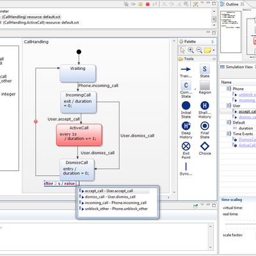Select the CallHandling.ActiveCall stack frame row
Viewport: 256px width, 256px height.
(x=40, y=22)
